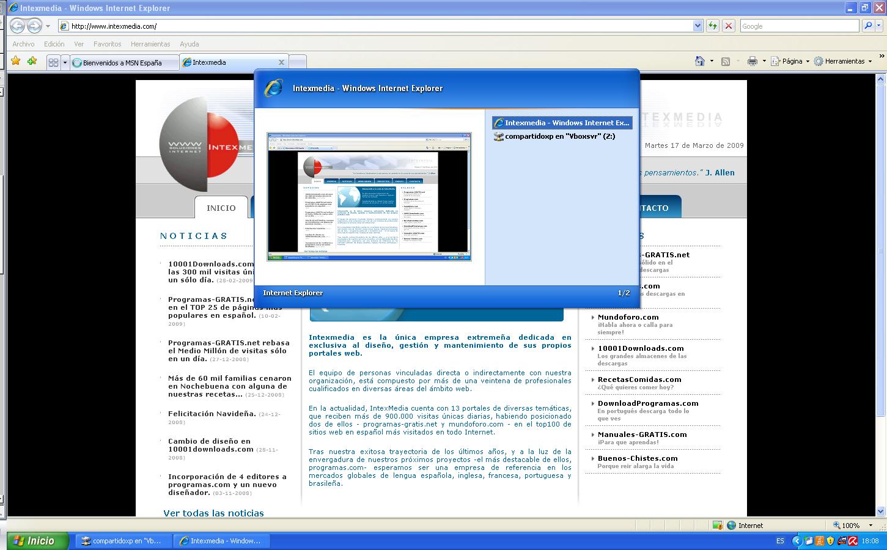Open Buenos-Chistes.com link
Image resolution: width=887 pixels, height=550 pixels.
click(638, 458)
